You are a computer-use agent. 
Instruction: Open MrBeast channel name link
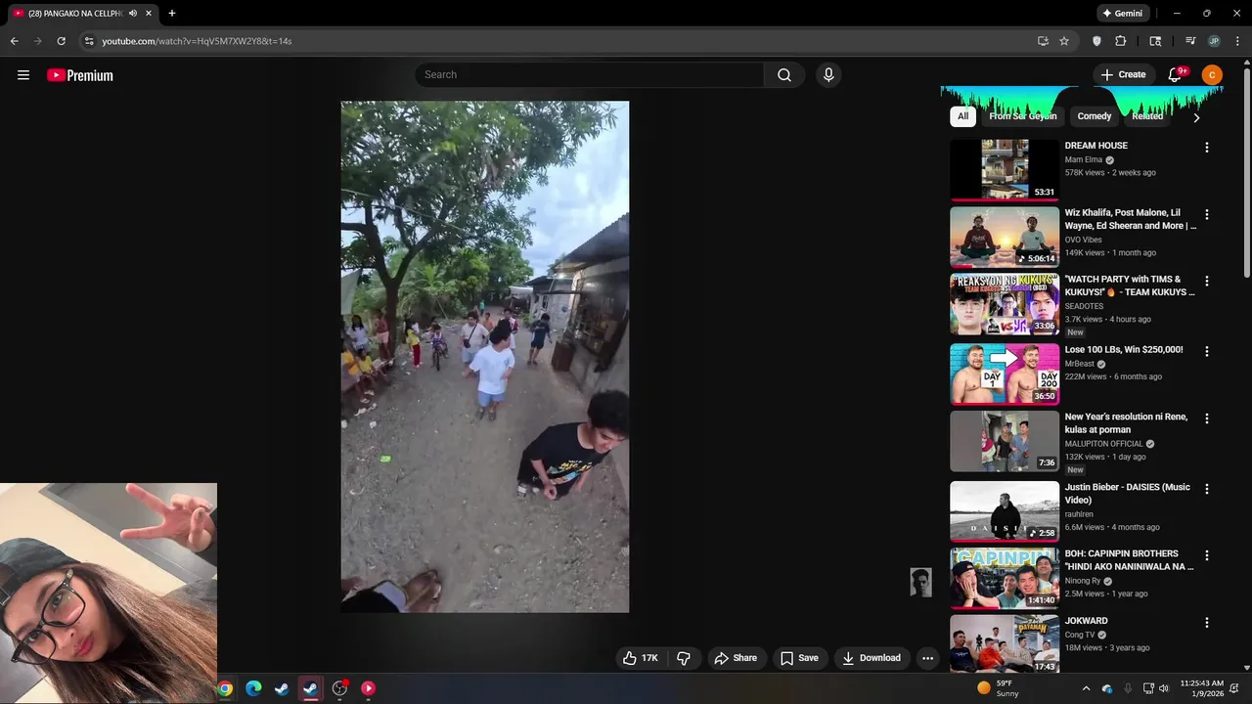[1079, 364]
